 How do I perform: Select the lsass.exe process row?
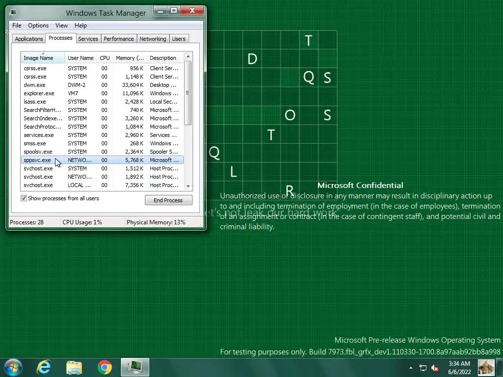coord(102,102)
